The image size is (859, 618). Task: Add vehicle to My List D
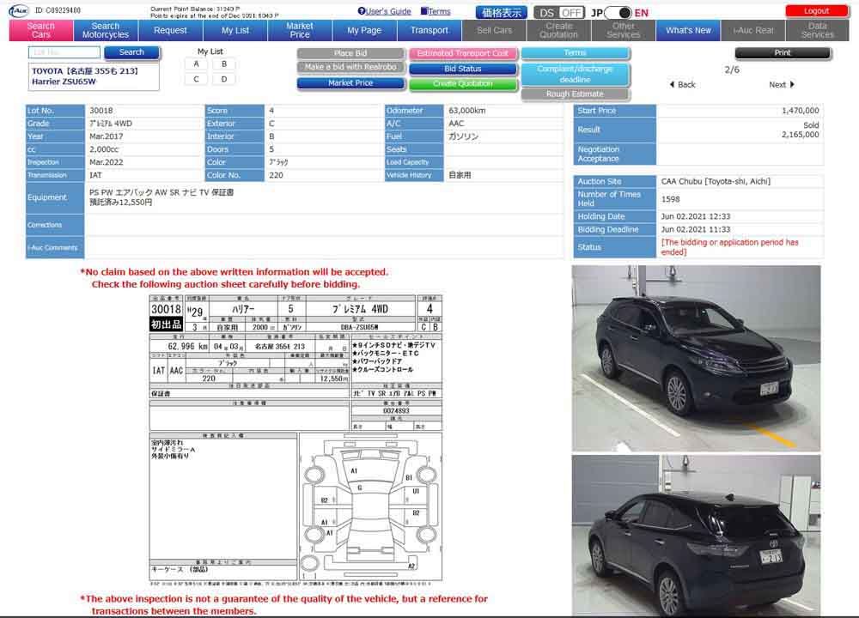pyautogui.click(x=224, y=79)
